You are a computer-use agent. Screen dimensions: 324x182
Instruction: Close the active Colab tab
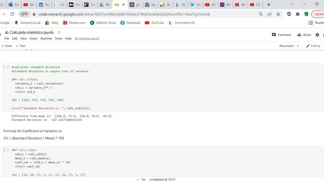point(124,5)
